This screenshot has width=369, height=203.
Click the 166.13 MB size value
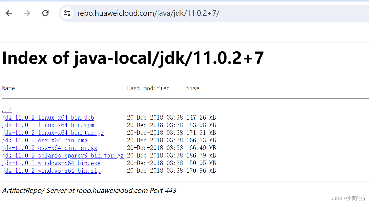(201, 140)
